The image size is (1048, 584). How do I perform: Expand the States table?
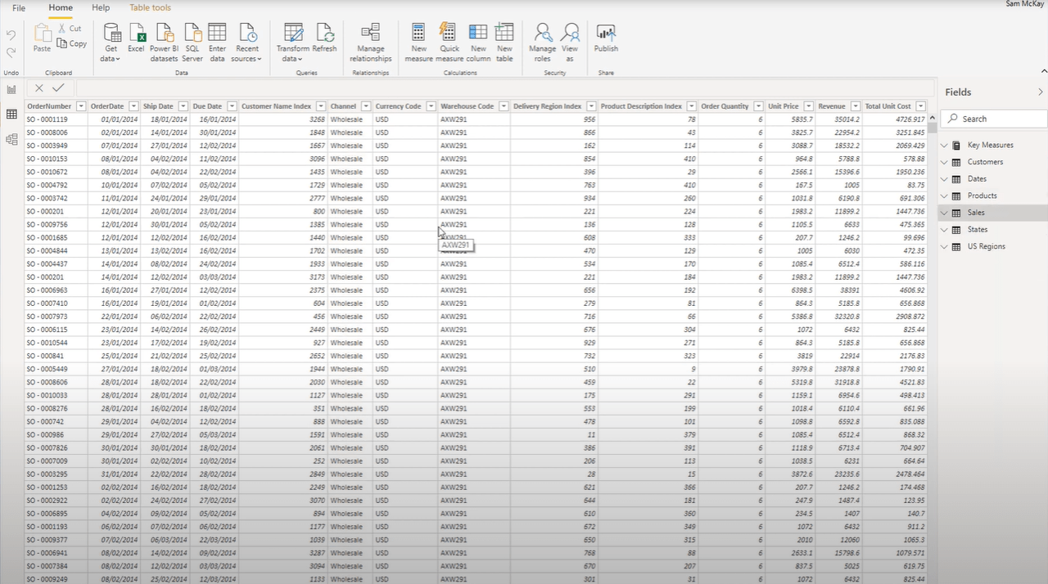pos(944,230)
